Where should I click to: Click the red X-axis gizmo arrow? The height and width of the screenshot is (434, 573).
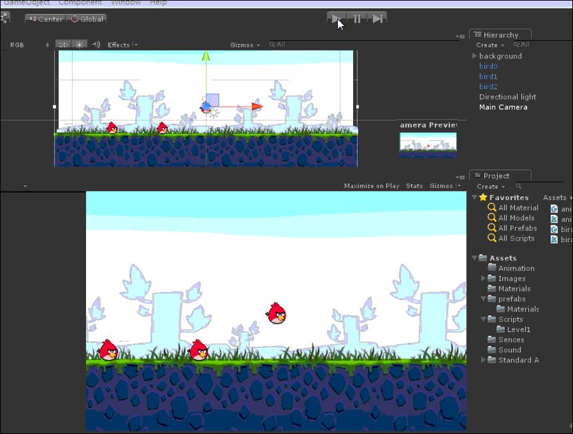coord(257,107)
